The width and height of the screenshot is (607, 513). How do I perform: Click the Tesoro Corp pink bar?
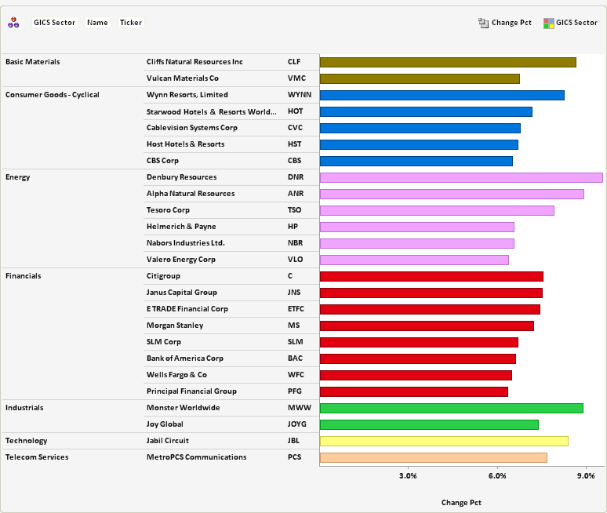pyautogui.click(x=437, y=211)
